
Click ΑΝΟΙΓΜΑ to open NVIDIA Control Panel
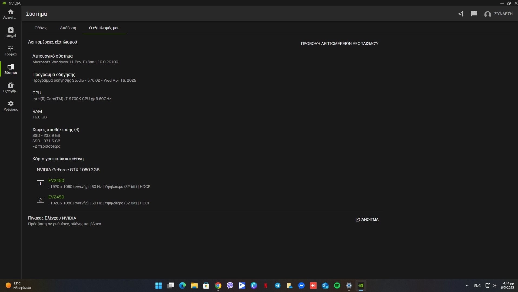coord(367,220)
